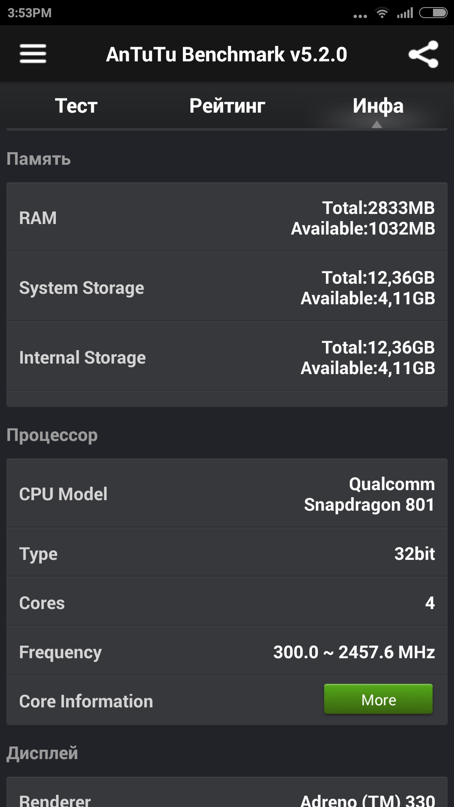Tap the Frequency row
Viewport: 454px width, 807px height.
click(227, 651)
